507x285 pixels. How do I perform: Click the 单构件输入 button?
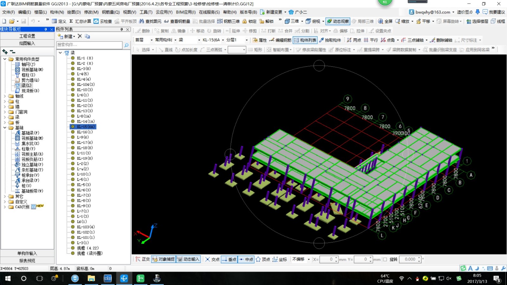[27, 253]
